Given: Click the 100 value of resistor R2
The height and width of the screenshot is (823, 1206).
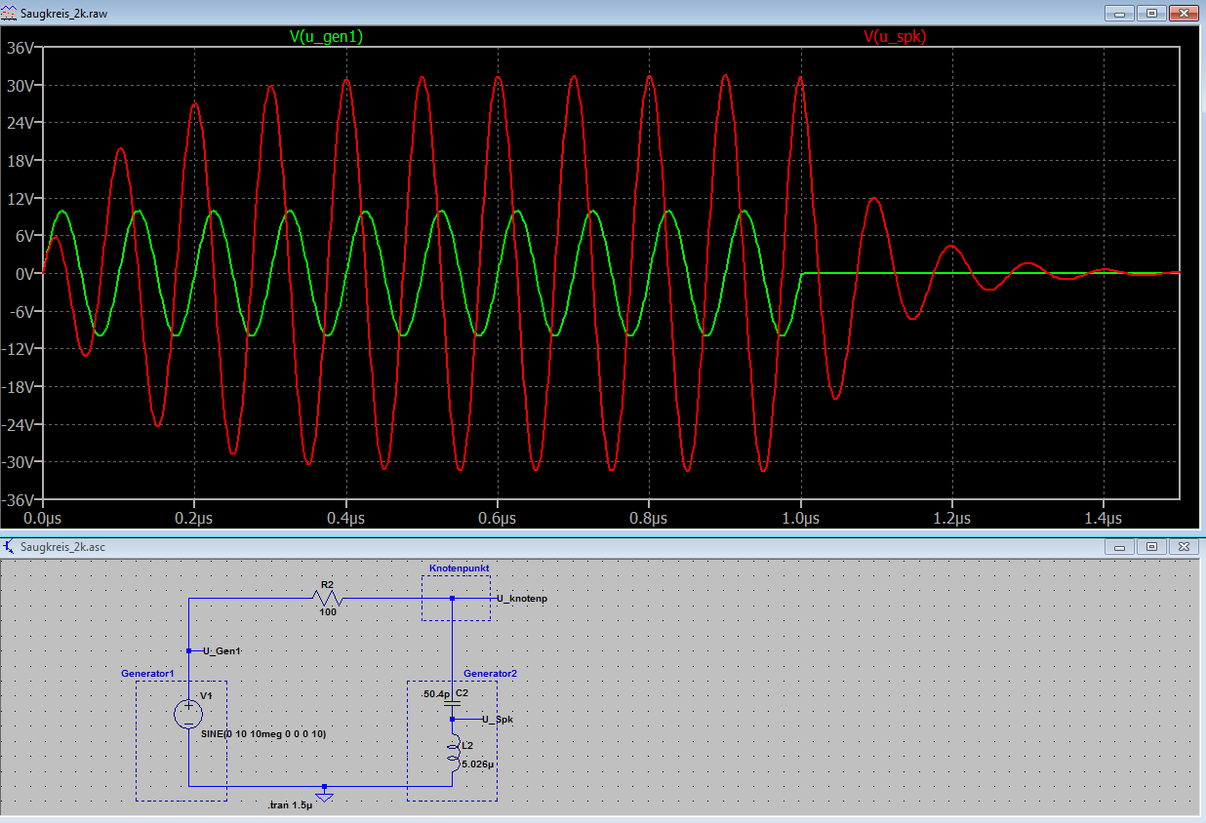Looking at the screenshot, I should coord(327,613).
